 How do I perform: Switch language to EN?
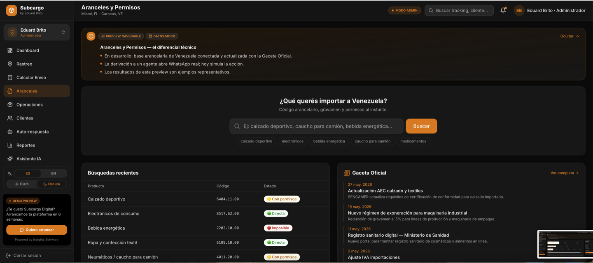(x=54, y=173)
